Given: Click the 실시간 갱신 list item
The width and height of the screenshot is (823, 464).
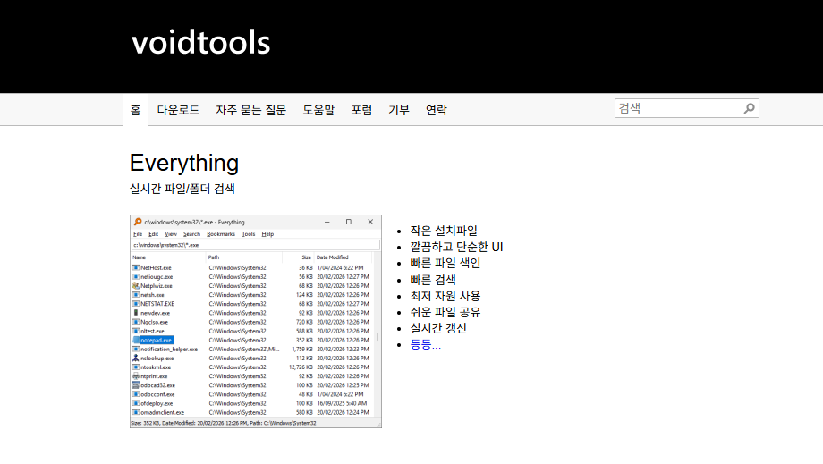Looking at the screenshot, I should click(438, 328).
